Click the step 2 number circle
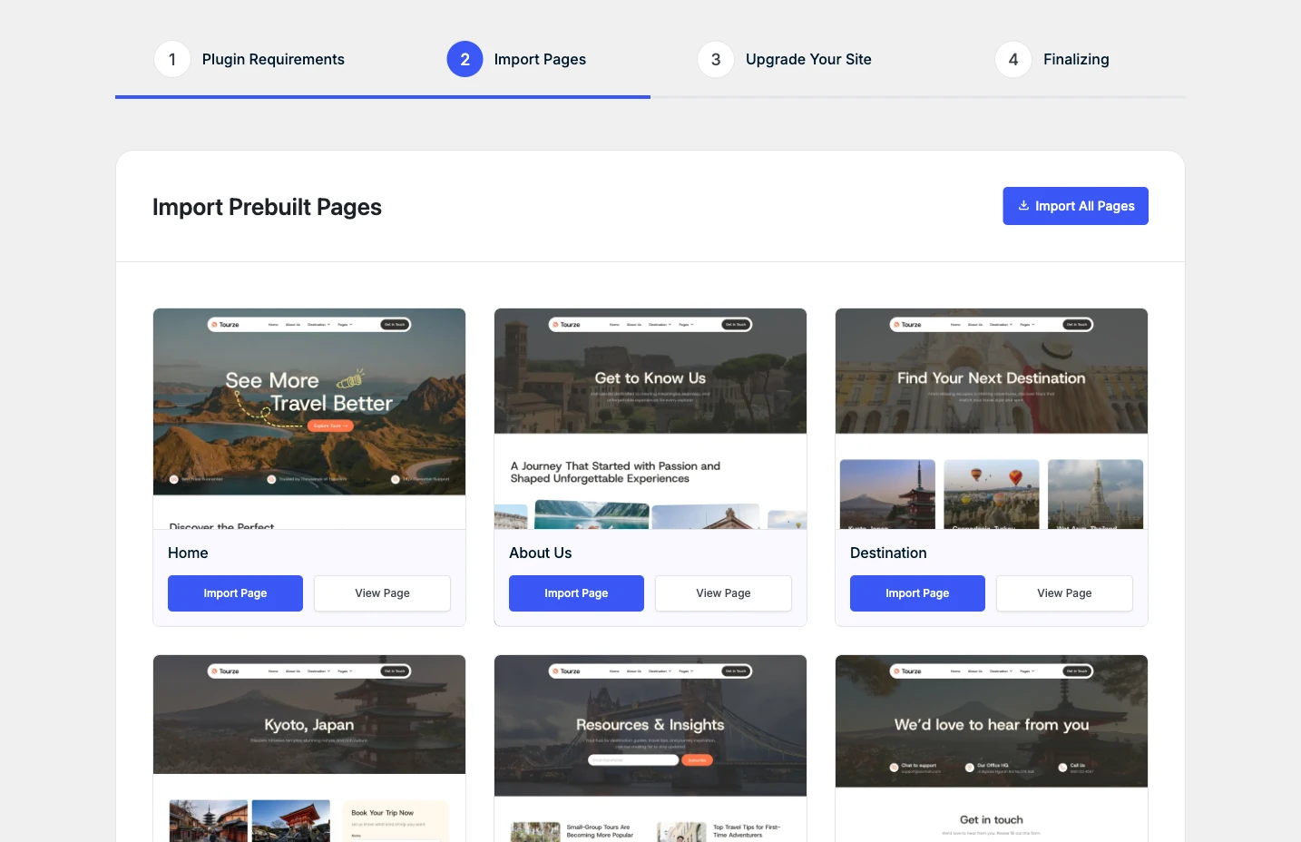Image resolution: width=1301 pixels, height=842 pixels. click(465, 60)
